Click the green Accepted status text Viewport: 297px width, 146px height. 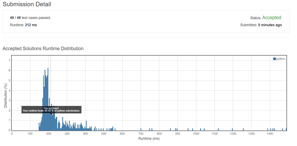[271, 18]
